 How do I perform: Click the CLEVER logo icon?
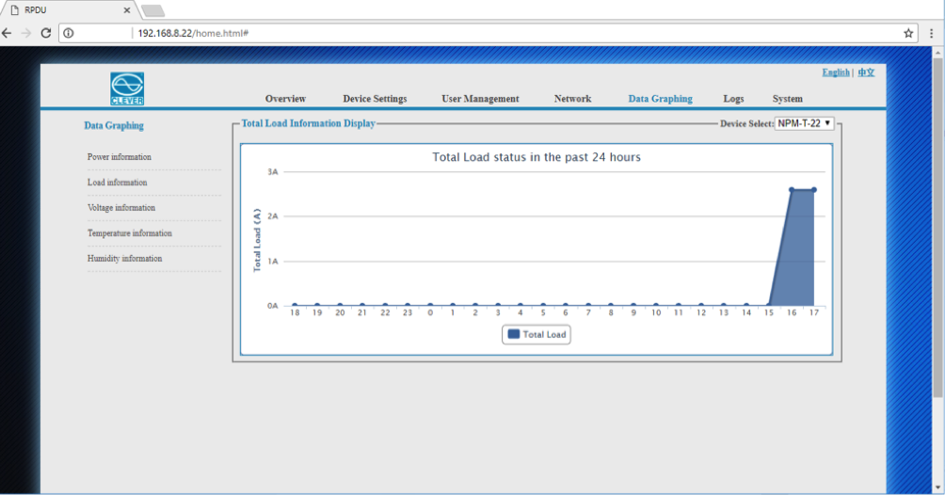tap(127, 88)
